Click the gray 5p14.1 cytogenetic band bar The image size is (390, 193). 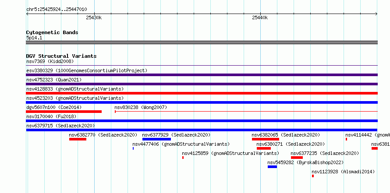(x=202, y=42)
